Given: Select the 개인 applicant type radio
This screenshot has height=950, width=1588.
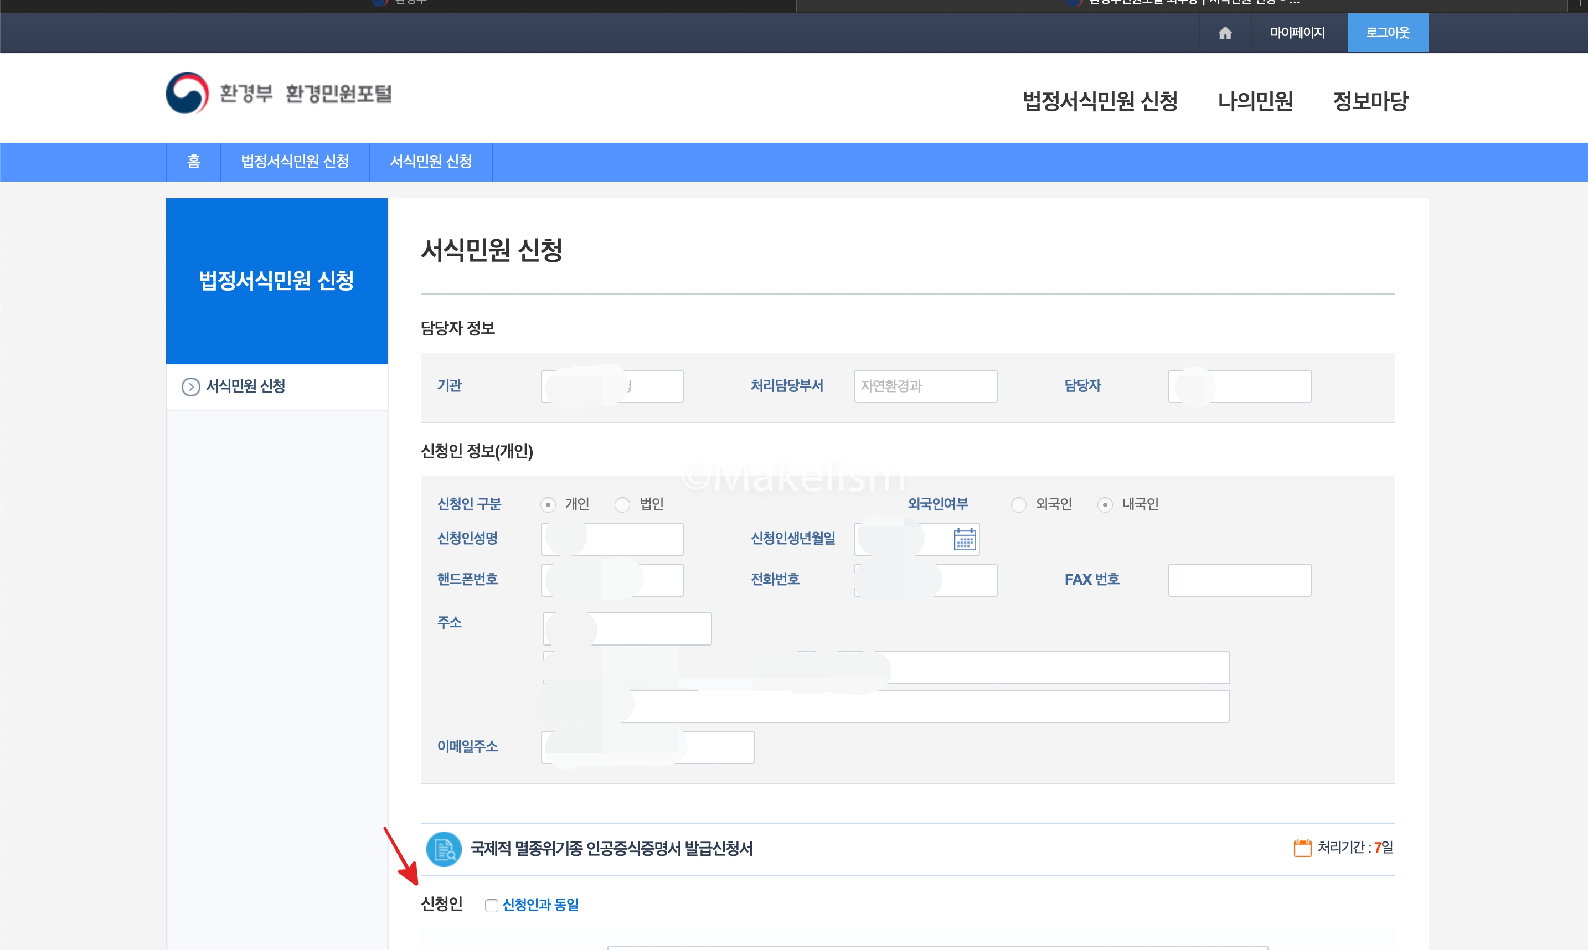Looking at the screenshot, I should click(548, 504).
